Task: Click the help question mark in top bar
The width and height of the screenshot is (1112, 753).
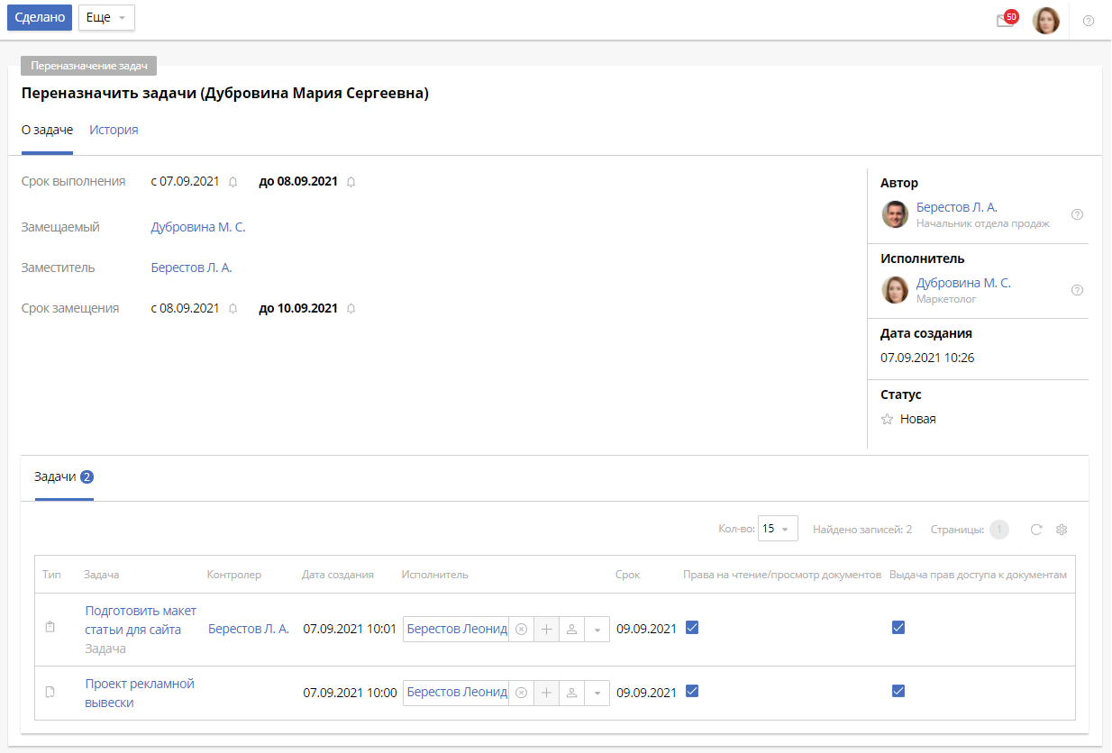Action: [1088, 21]
